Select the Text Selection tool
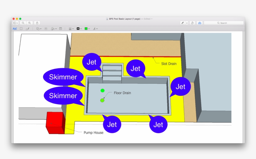256x159 pixels. click(x=15, y=29)
